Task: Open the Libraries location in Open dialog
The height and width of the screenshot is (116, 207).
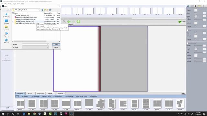Action: click(6, 28)
